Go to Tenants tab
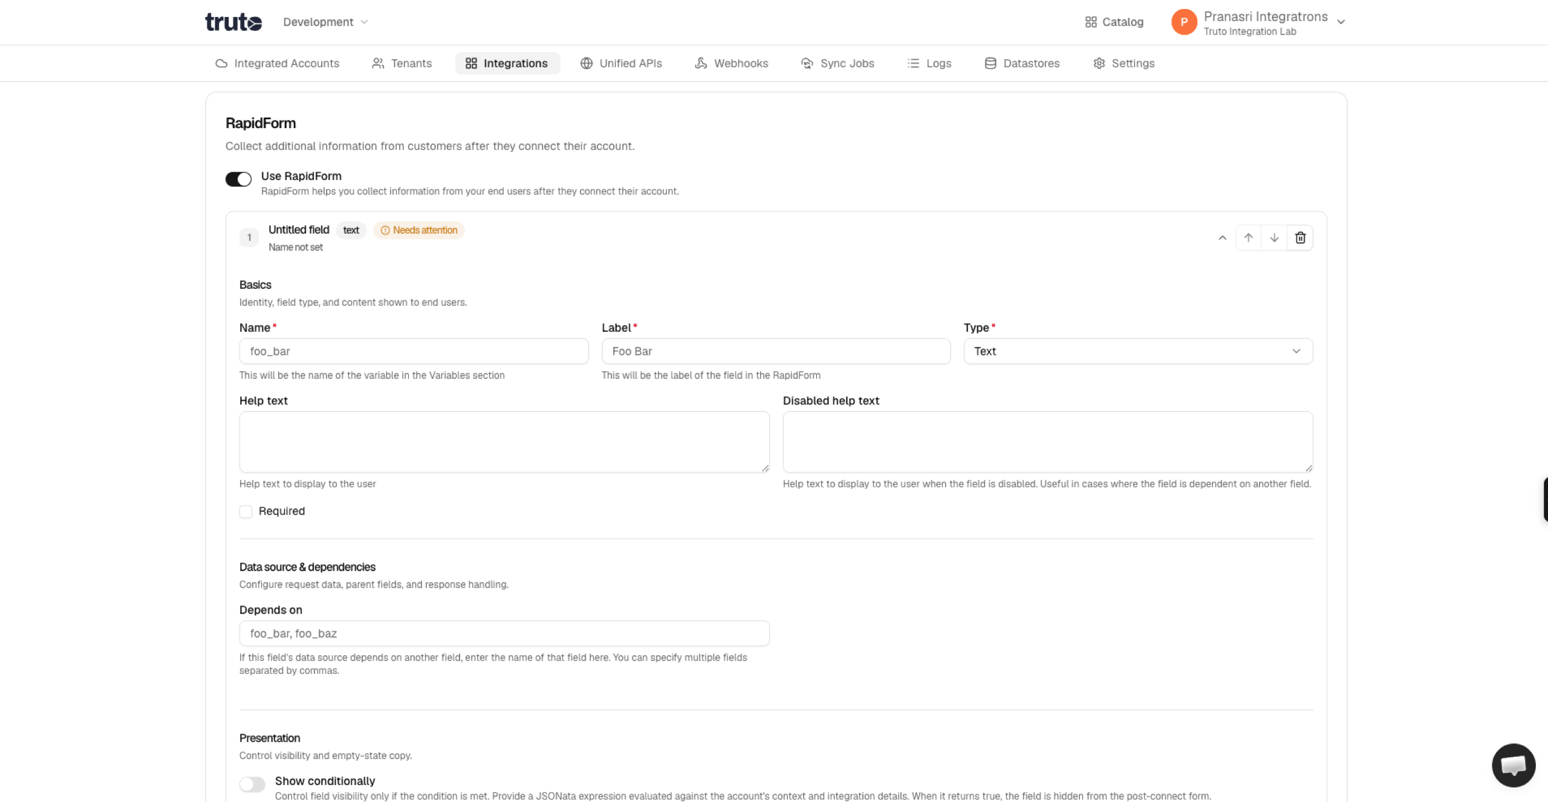 click(402, 63)
